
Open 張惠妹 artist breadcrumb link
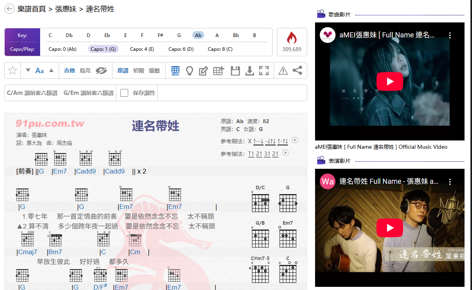tap(66, 9)
